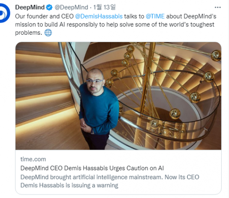Open the @DemisHassabis mention
Screen dimensions: 229x198
[x=99, y=16]
